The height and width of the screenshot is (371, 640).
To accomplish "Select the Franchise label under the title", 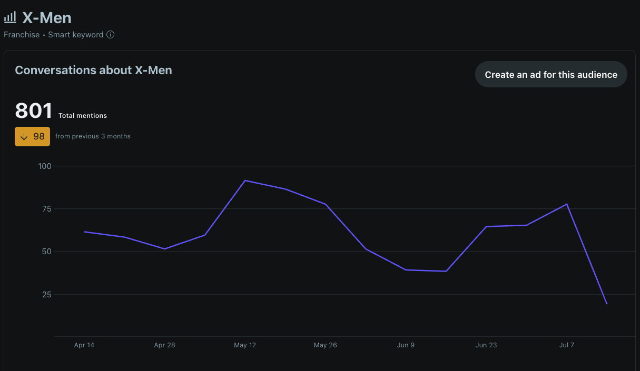I will click(x=22, y=35).
